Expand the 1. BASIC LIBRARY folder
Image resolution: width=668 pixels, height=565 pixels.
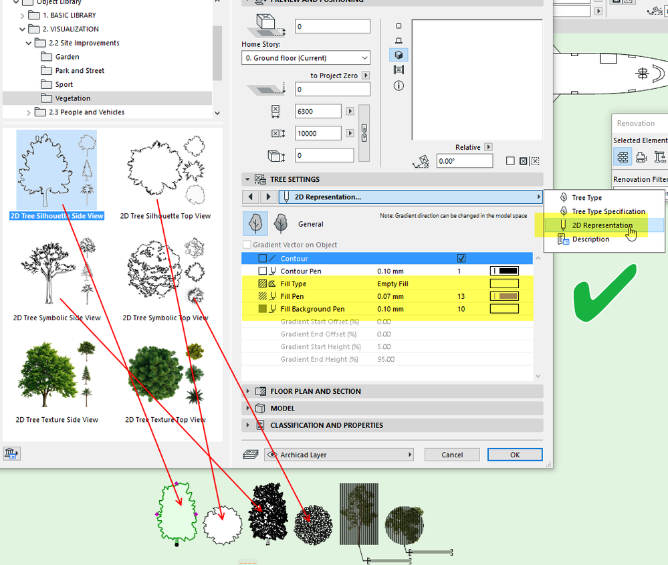(23, 16)
